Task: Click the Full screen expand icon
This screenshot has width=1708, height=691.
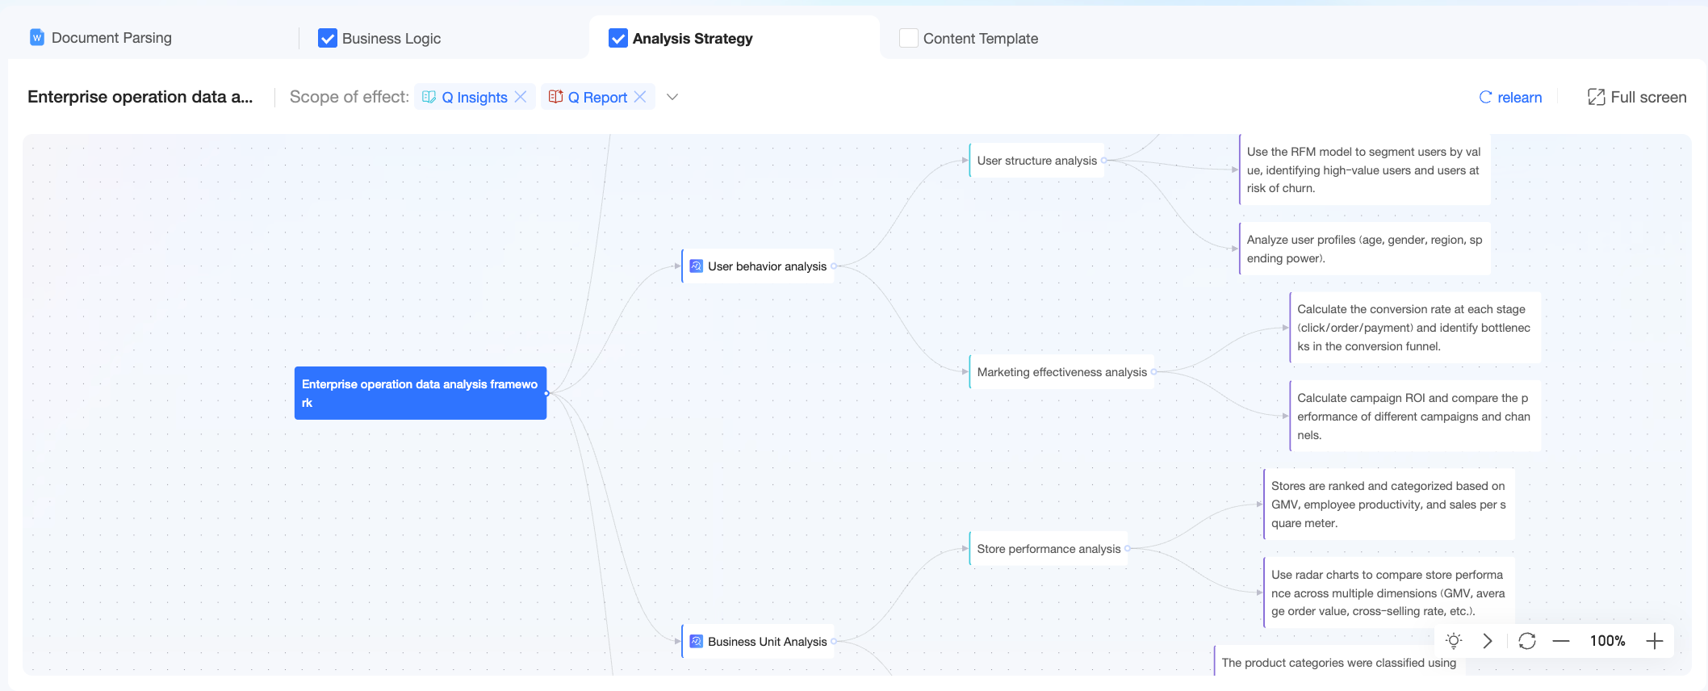Action: [x=1596, y=97]
